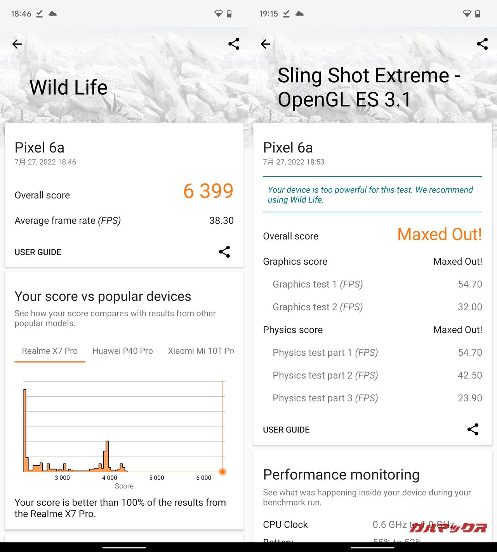Switch to Xiaomi Mi 10T Pro tab

(x=201, y=351)
